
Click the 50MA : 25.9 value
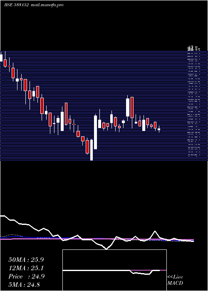(x=26, y=260)
